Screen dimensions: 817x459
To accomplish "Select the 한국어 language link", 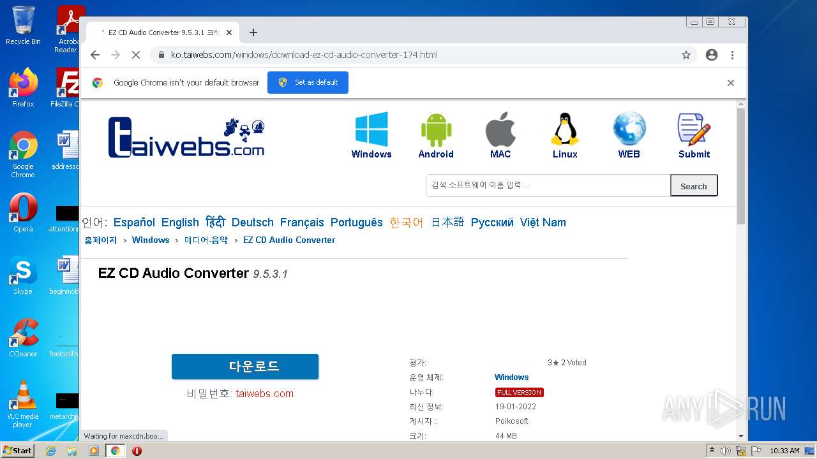I will click(x=407, y=222).
